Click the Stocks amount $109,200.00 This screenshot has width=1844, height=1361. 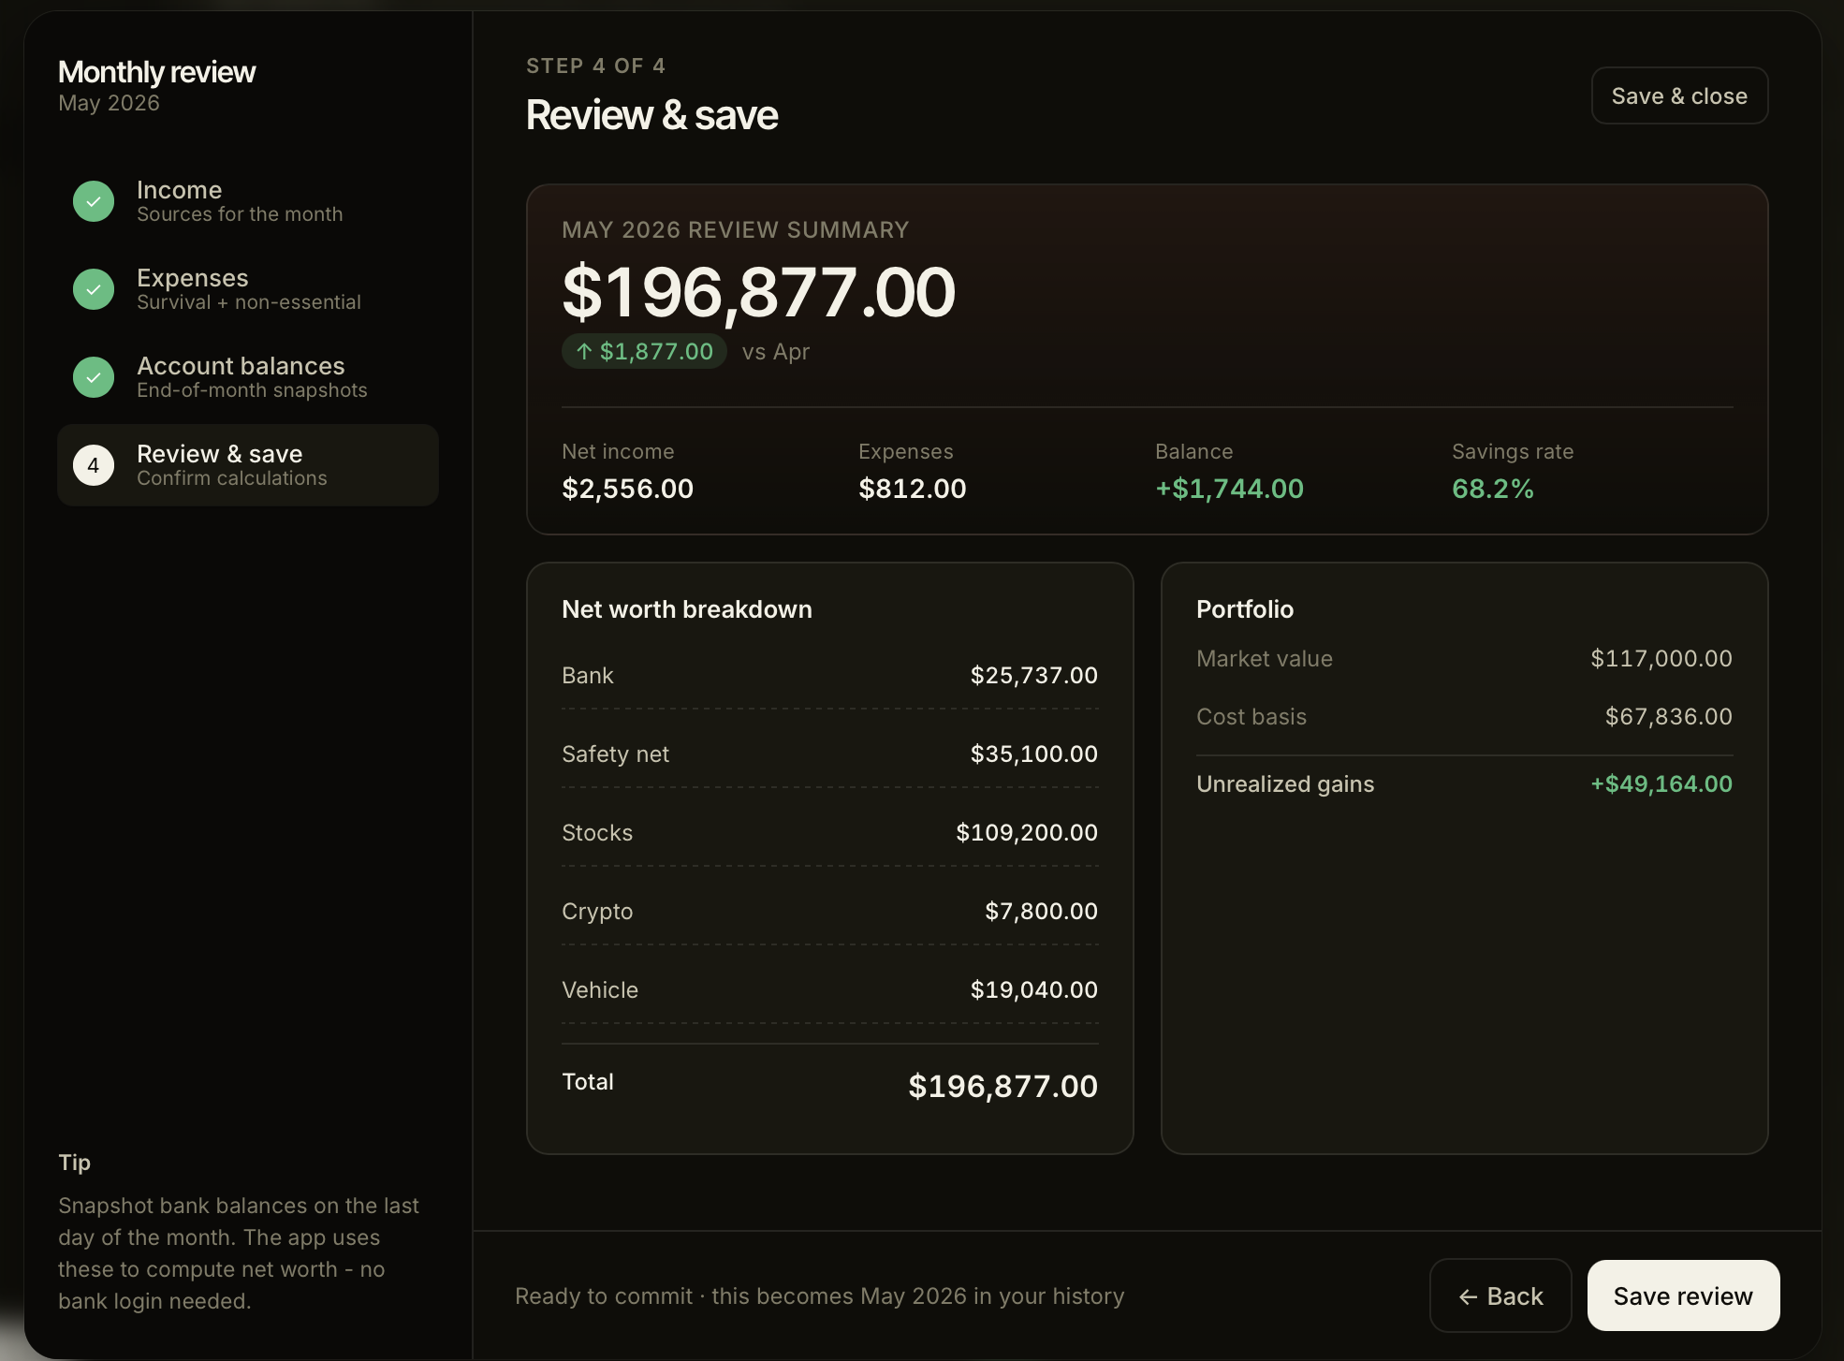pos(1026,832)
